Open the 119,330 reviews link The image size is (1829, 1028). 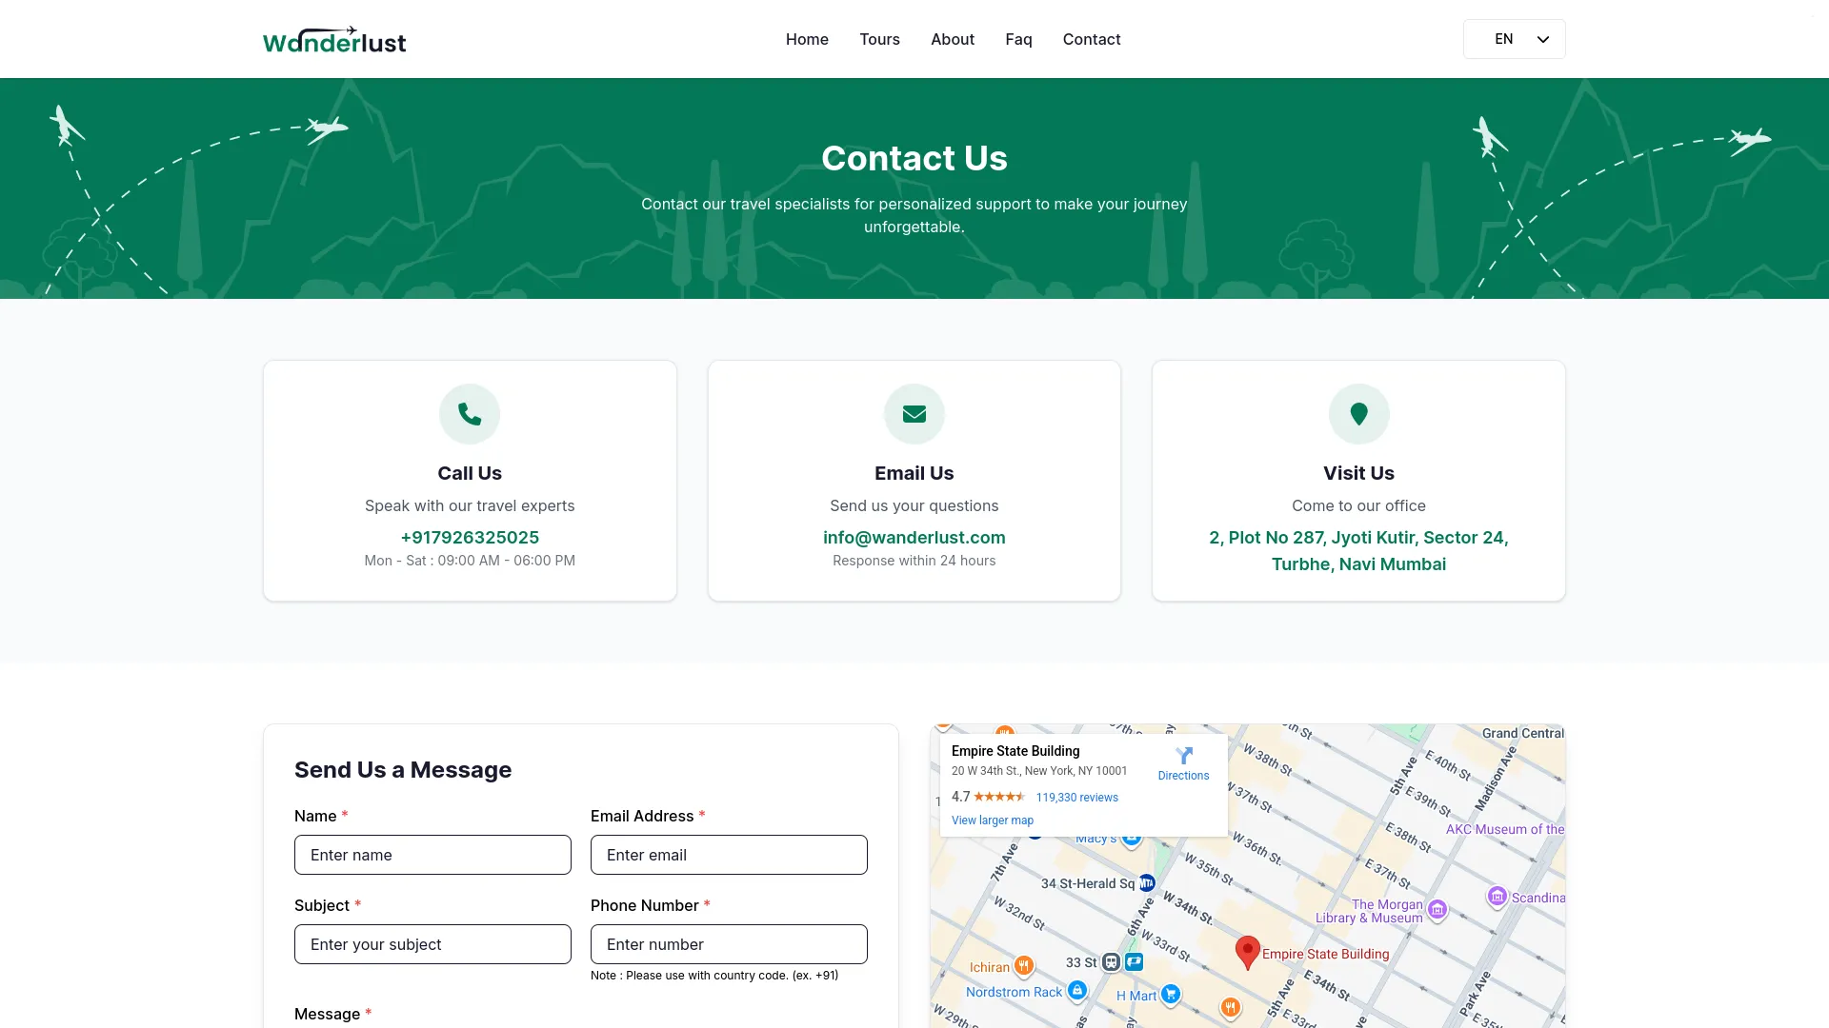1076,797
